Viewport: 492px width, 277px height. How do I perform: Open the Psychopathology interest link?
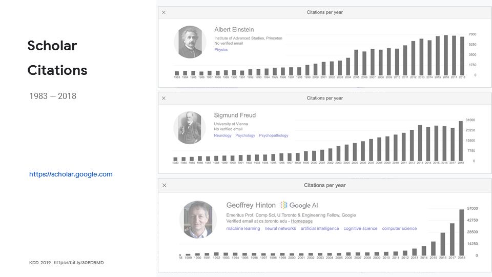pyautogui.click(x=274, y=136)
